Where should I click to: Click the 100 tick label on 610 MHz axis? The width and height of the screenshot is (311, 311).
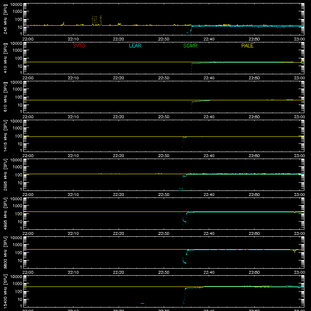coord(19,97)
